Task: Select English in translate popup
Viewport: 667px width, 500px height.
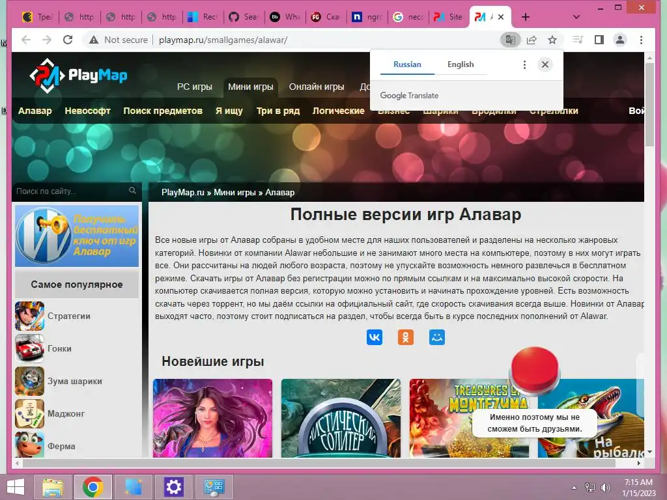Action: [x=461, y=64]
